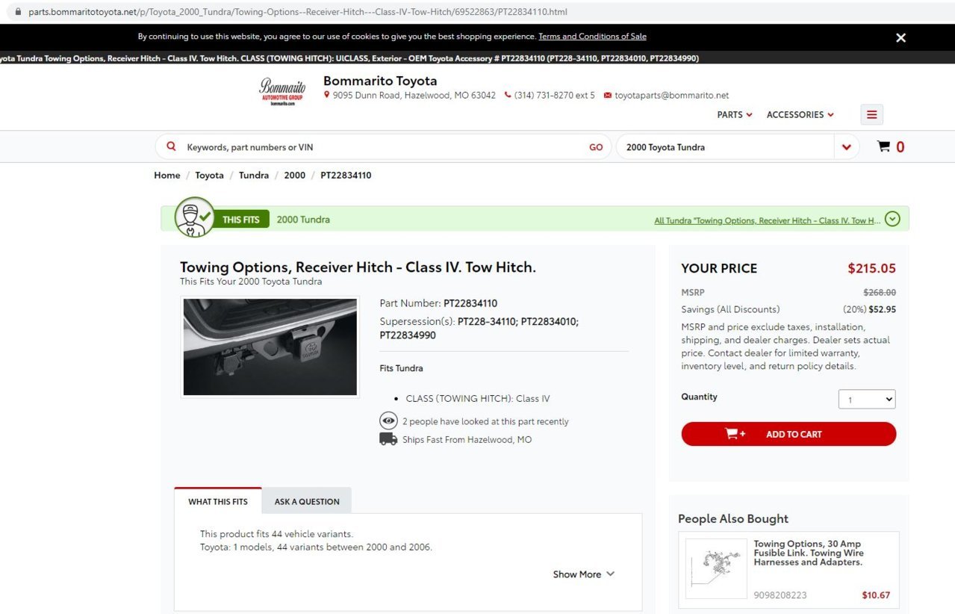The height and width of the screenshot is (614, 955).
Task: Click the eye icon beside recent views
Action: (388, 421)
